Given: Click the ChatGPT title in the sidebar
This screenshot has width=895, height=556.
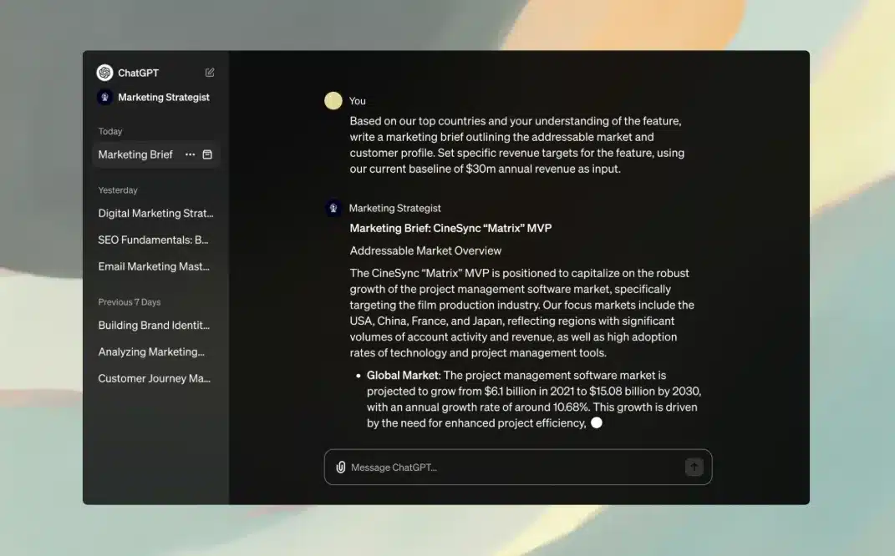Looking at the screenshot, I should 138,73.
